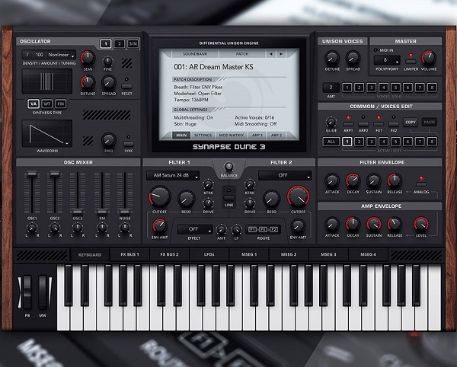457x367 pixels.
Task: Switch to the LFOs tab
Action: (x=209, y=254)
